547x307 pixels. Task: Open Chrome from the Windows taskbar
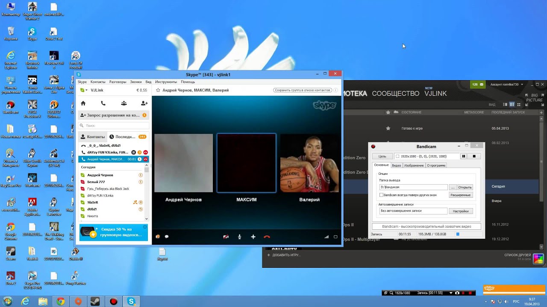pos(60,301)
